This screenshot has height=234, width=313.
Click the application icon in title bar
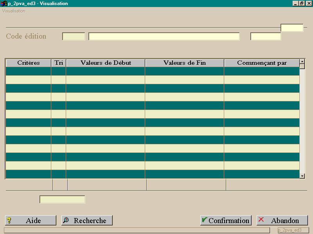click(x=4, y=4)
